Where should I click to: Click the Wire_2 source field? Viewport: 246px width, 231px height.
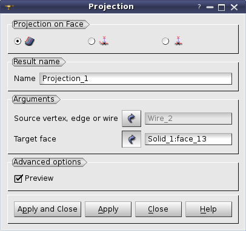coord(188,119)
